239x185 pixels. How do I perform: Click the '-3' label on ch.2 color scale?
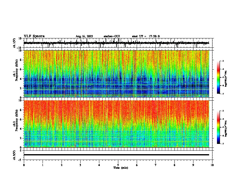coord(222,111)
